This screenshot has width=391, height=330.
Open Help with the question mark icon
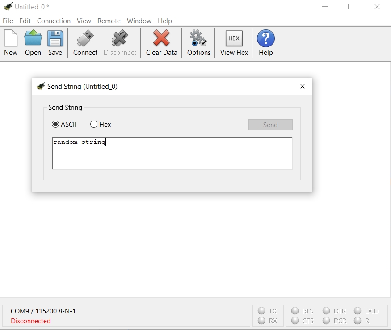tap(266, 39)
